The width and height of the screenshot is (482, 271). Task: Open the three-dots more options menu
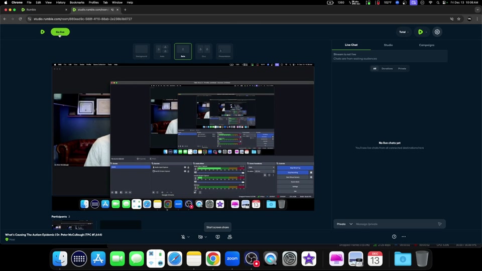[x=404, y=237]
